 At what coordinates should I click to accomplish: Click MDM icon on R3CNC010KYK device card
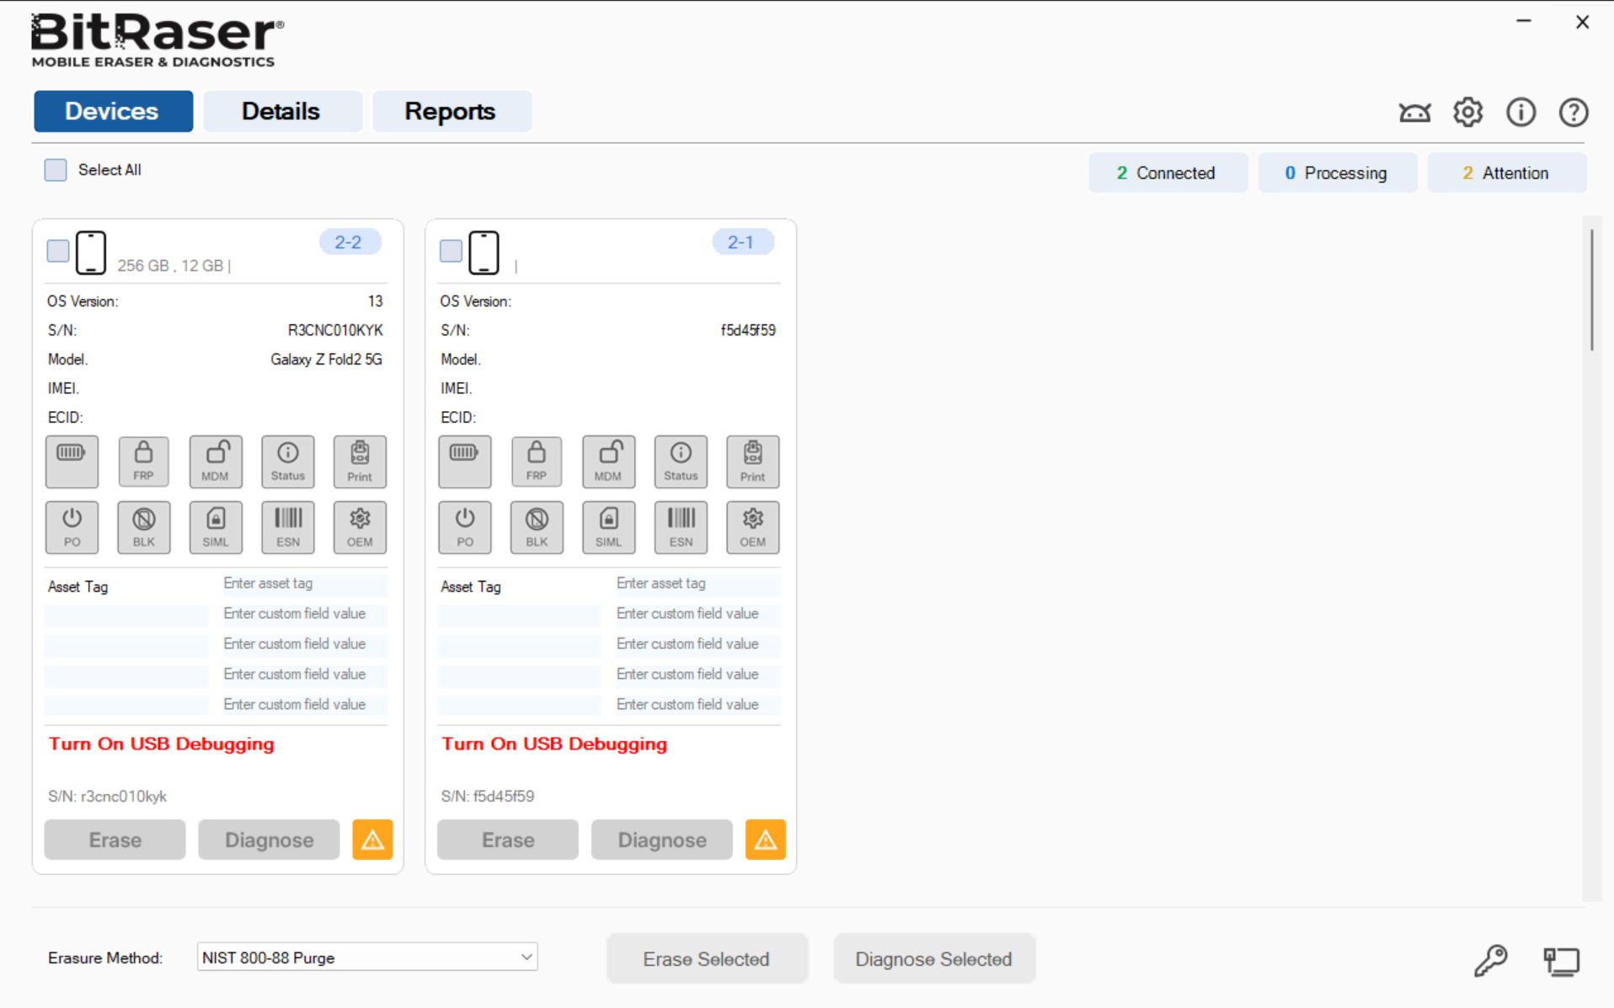pyautogui.click(x=216, y=461)
